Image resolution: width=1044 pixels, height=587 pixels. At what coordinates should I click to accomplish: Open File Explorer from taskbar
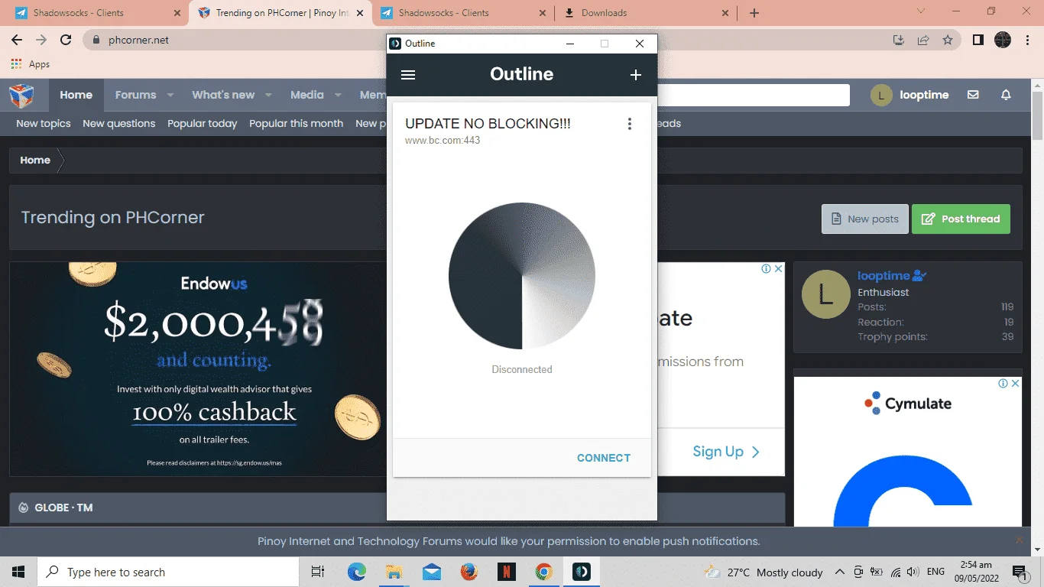pos(394,572)
